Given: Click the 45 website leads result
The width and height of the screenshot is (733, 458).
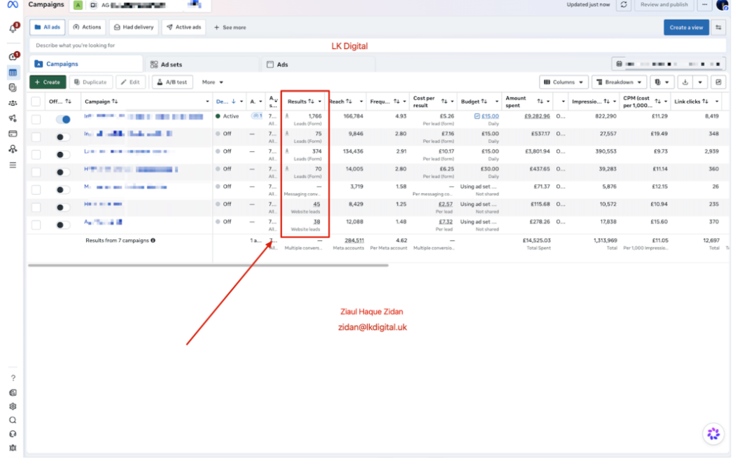Looking at the screenshot, I should tap(316, 204).
